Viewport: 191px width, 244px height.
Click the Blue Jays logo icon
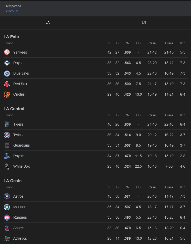point(7,74)
